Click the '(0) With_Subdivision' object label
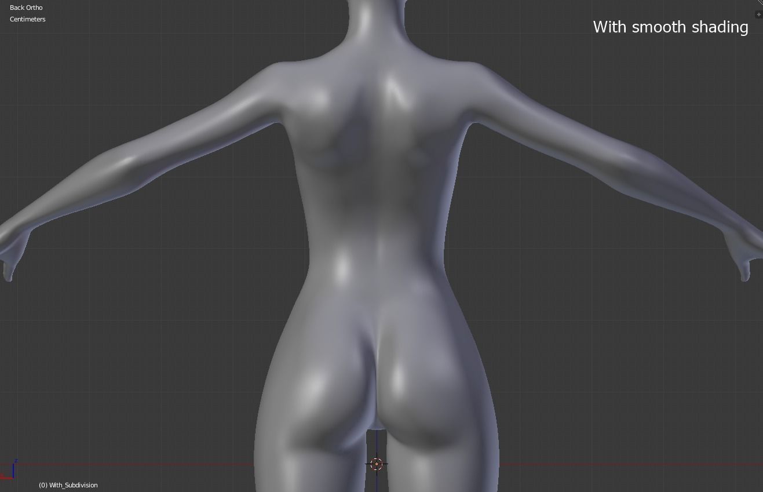The width and height of the screenshot is (763, 492). tap(68, 485)
